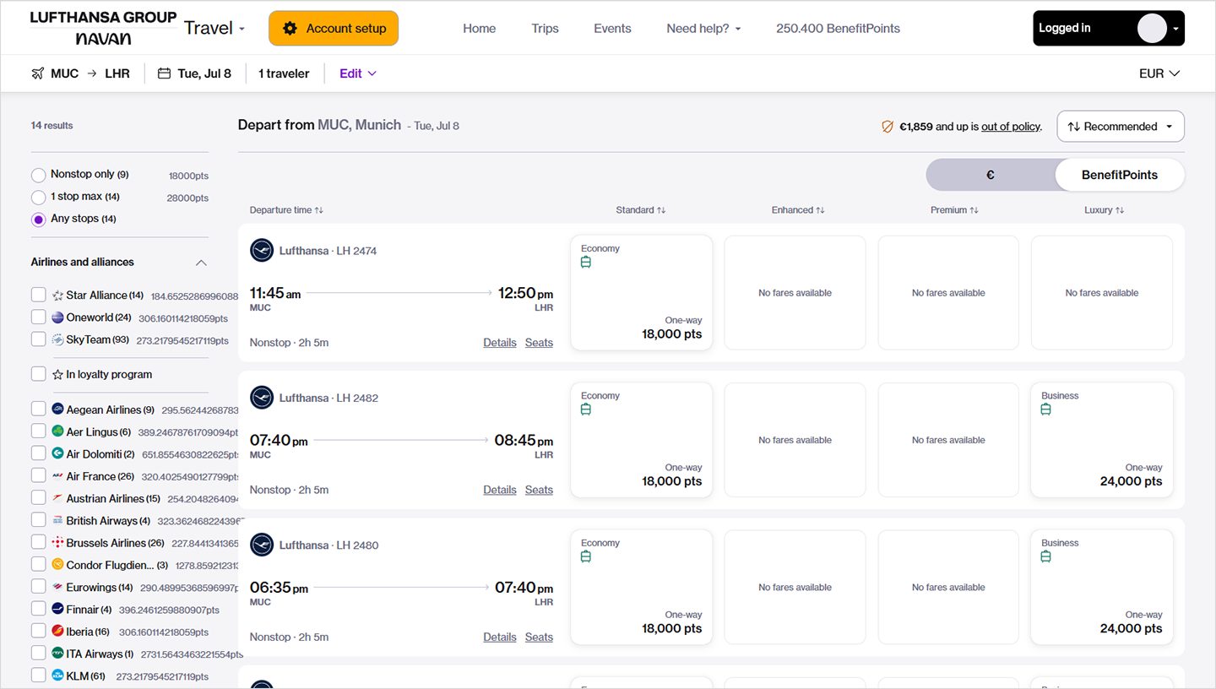The height and width of the screenshot is (689, 1216).
Task: Select the Nonstop only radio option
Action: pos(38,176)
